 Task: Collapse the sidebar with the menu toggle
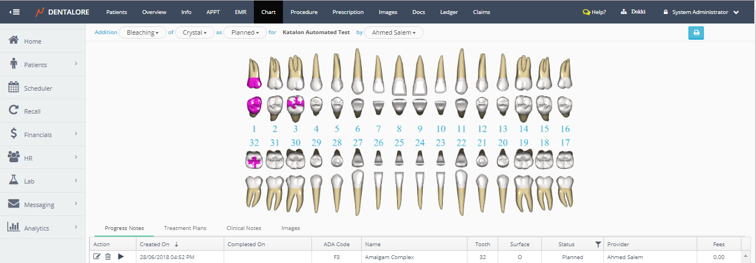coord(15,12)
